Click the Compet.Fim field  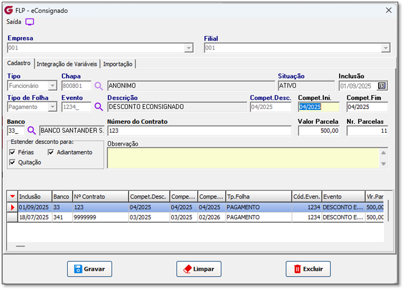pos(367,107)
